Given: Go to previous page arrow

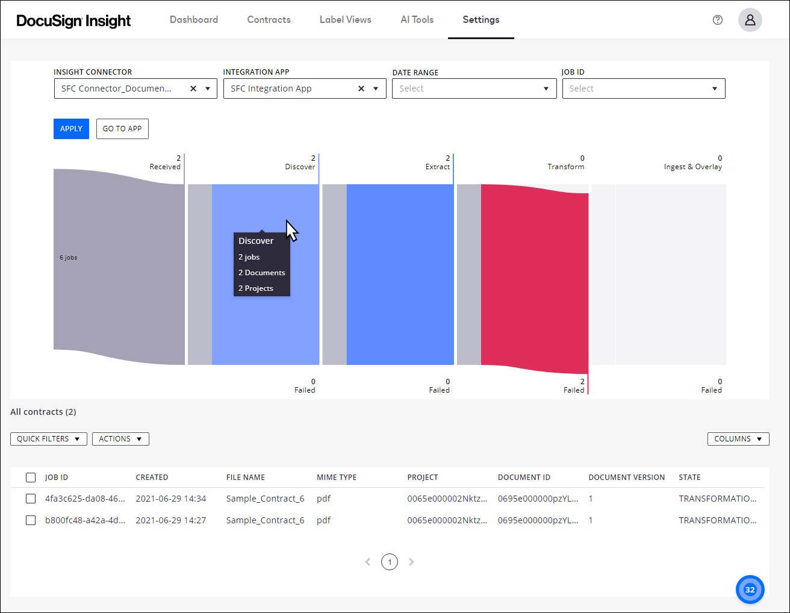Looking at the screenshot, I should pos(368,562).
